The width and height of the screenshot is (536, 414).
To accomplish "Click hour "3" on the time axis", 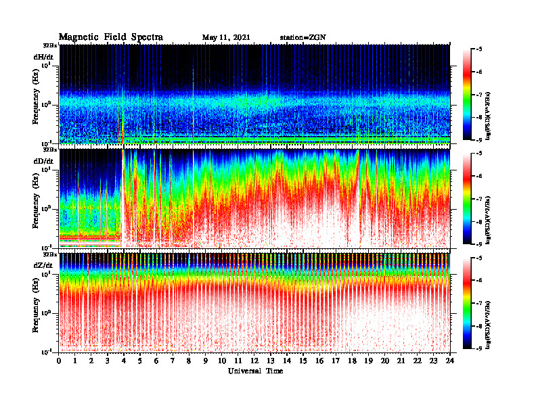I will coord(108,361).
